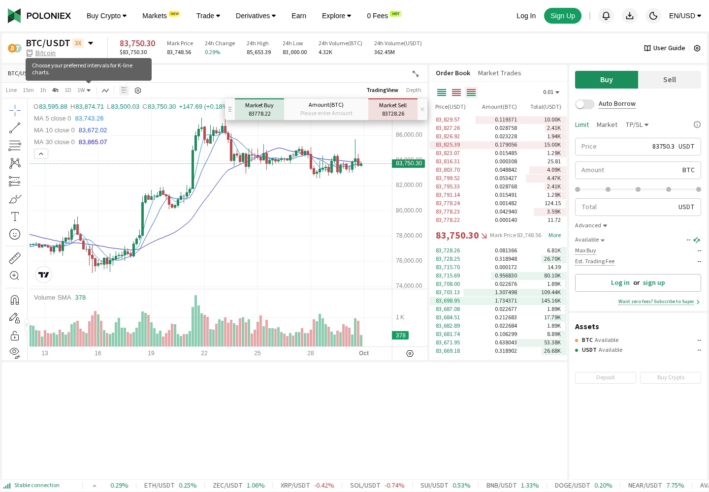The image size is (709, 492).
Task: Open the emoji sticker tool
Action: (15, 234)
